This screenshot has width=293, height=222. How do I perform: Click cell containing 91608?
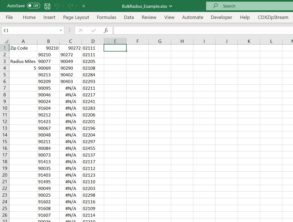(48, 208)
